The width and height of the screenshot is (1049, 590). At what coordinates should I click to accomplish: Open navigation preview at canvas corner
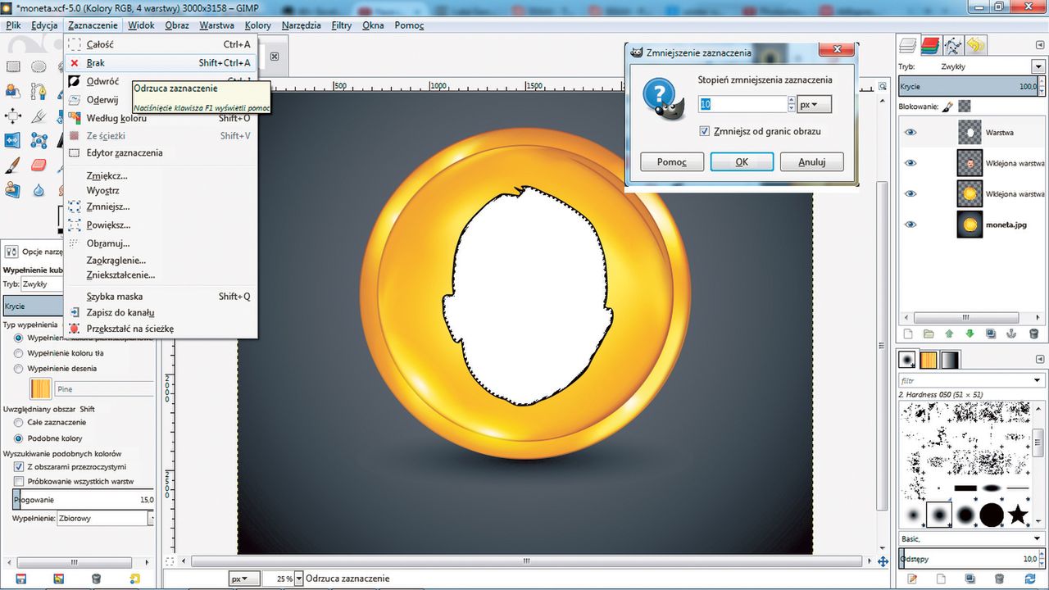pos(883,561)
